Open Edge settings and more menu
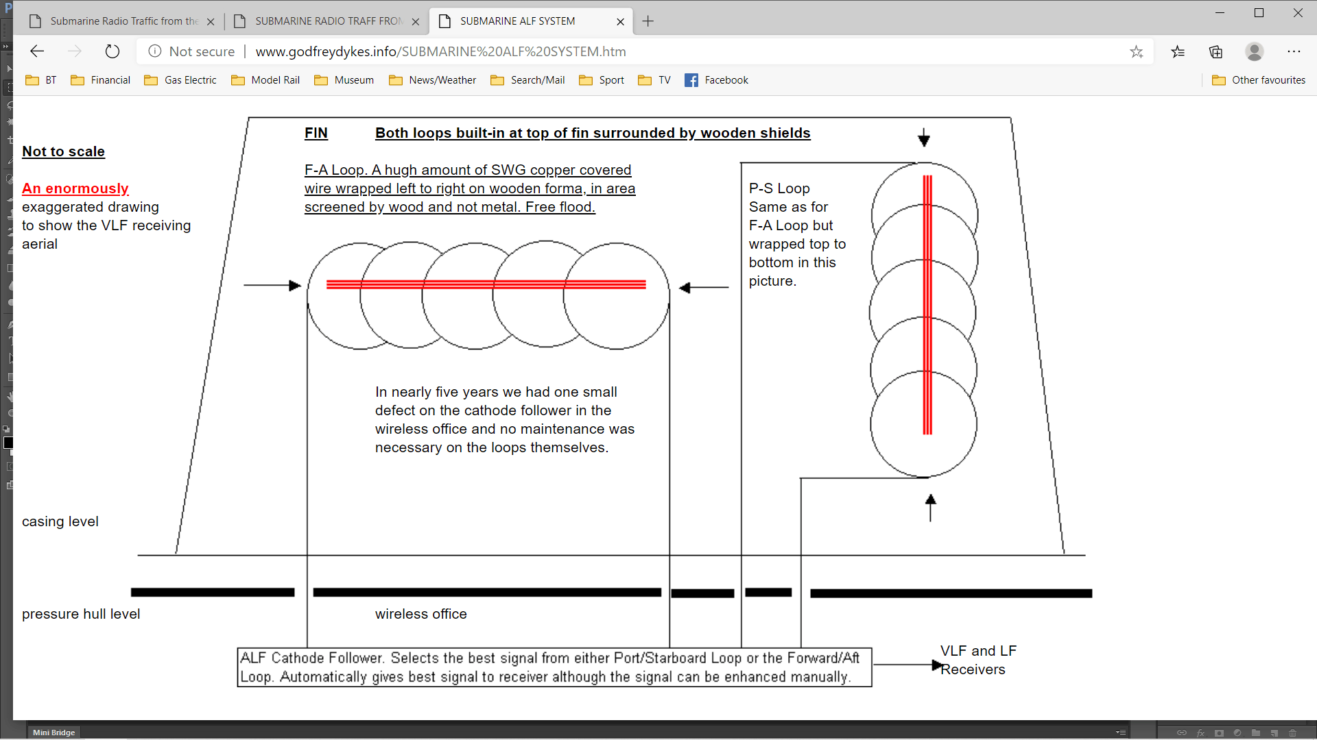Image resolution: width=1317 pixels, height=740 pixels. click(x=1294, y=51)
